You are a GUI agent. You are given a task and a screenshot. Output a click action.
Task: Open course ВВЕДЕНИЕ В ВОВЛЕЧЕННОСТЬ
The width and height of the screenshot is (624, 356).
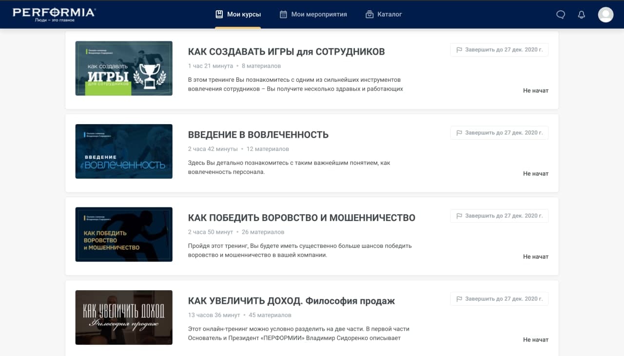(258, 135)
